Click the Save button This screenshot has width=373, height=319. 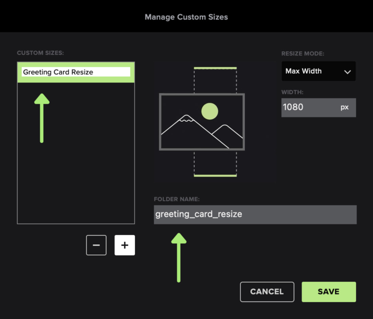[x=329, y=292]
